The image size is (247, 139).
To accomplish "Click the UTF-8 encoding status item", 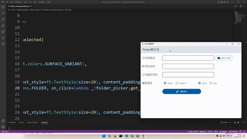I will click(x=210, y=131).
